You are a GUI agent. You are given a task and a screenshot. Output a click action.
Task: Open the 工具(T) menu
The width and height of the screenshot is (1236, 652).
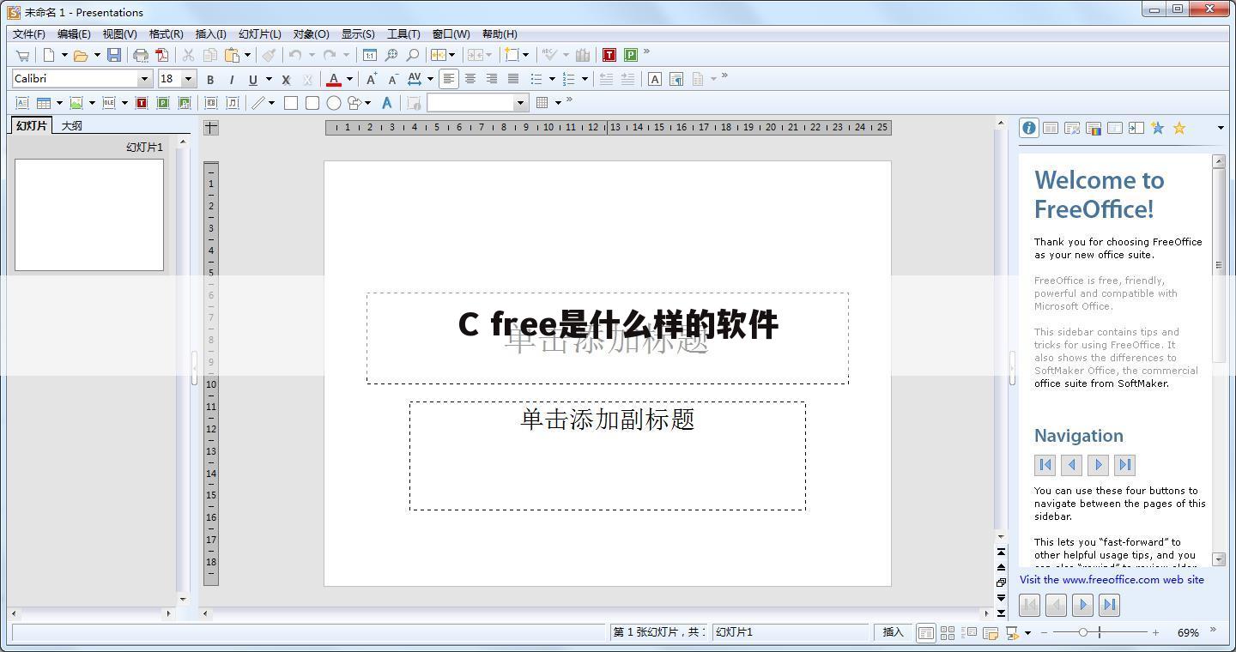tap(403, 33)
